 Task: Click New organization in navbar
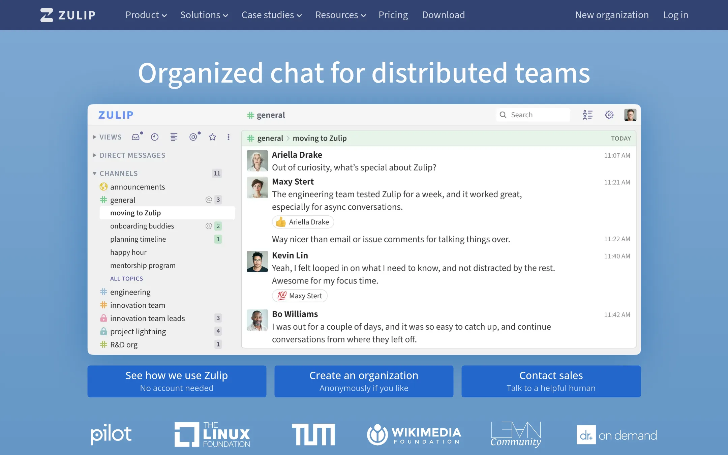coord(612,15)
